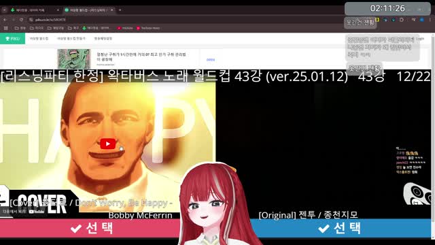Open the browser three-dot menu
The image size is (435, 245).
pyautogui.click(x=430, y=20)
